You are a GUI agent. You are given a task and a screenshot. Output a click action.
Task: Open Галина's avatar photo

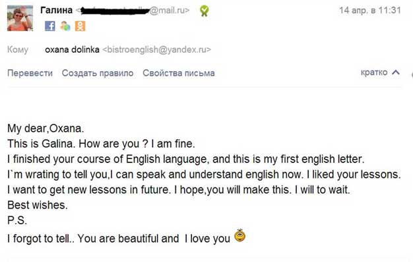pyautogui.click(x=20, y=18)
